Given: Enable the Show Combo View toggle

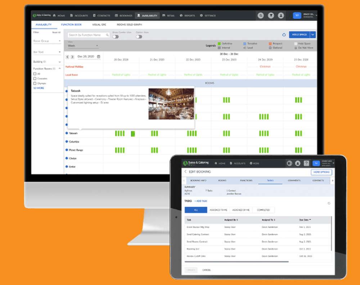Looking at the screenshot, I should pos(116,37).
